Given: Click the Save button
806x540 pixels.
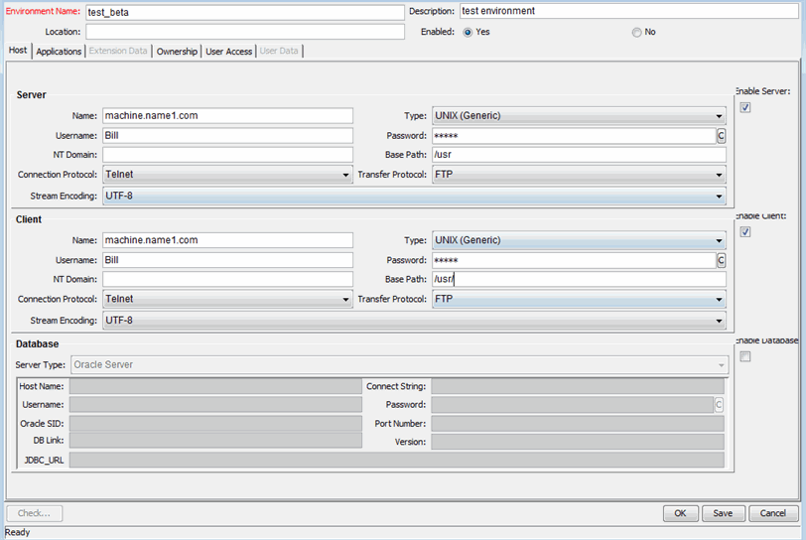Looking at the screenshot, I should point(723,513).
